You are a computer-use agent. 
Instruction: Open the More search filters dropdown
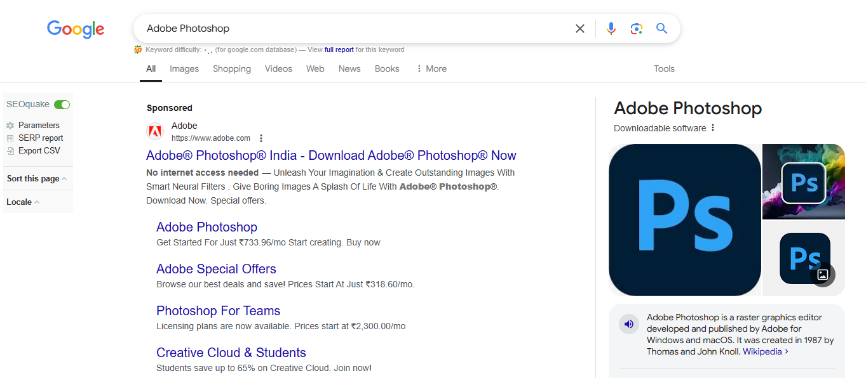pyautogui.click(x=431, y=68)
